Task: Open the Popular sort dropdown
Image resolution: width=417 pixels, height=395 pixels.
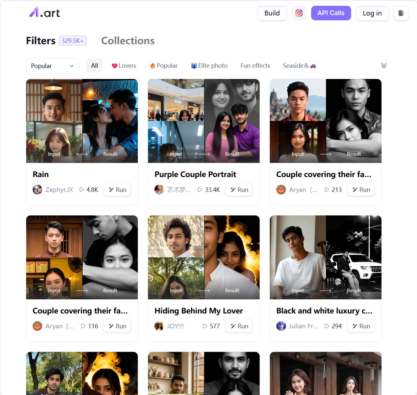Action: point(53,66)
